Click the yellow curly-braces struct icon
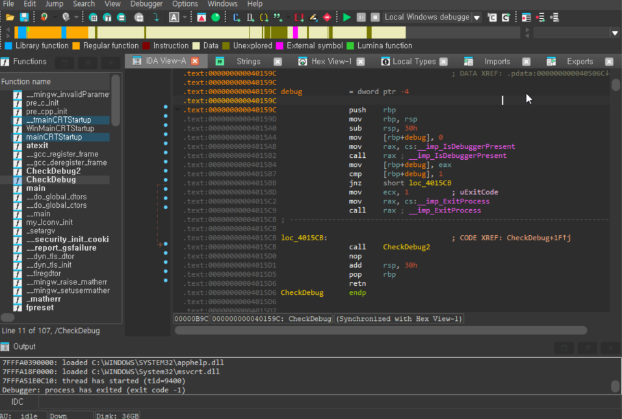Viewport: 622px width, 419px height. tap(264, 18)
